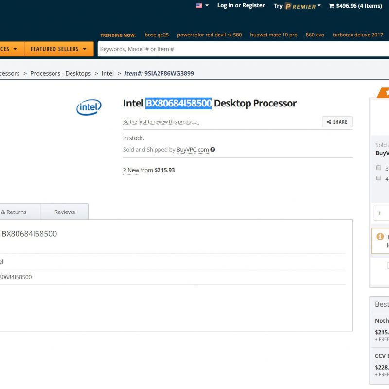Switch to the & Returns tab
389x389 pixels.
point(20,212)
